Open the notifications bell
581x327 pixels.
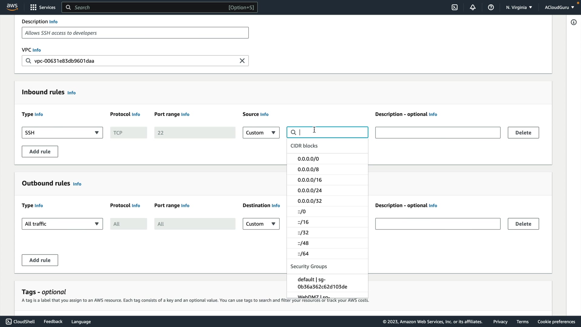(473, 7)
